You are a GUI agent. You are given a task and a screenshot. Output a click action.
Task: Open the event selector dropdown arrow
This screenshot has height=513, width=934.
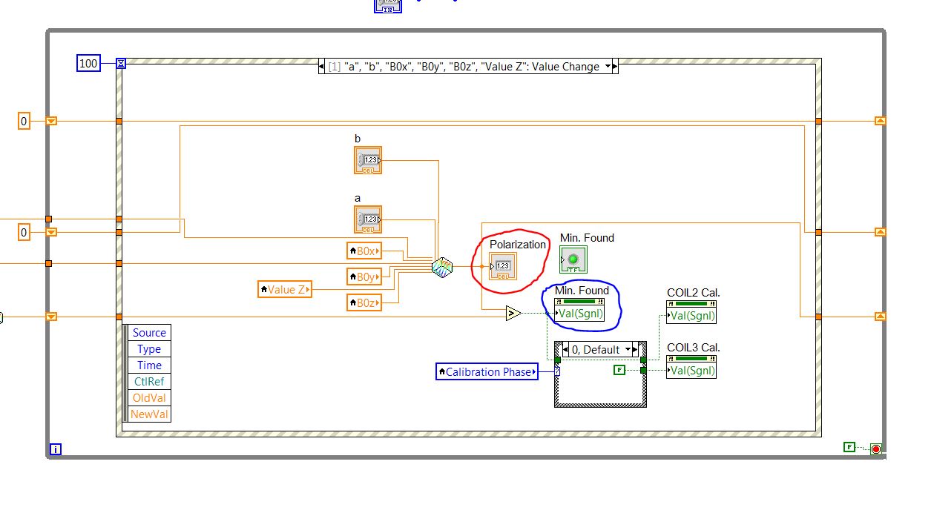pyautogui.click(x=610, y=66)
